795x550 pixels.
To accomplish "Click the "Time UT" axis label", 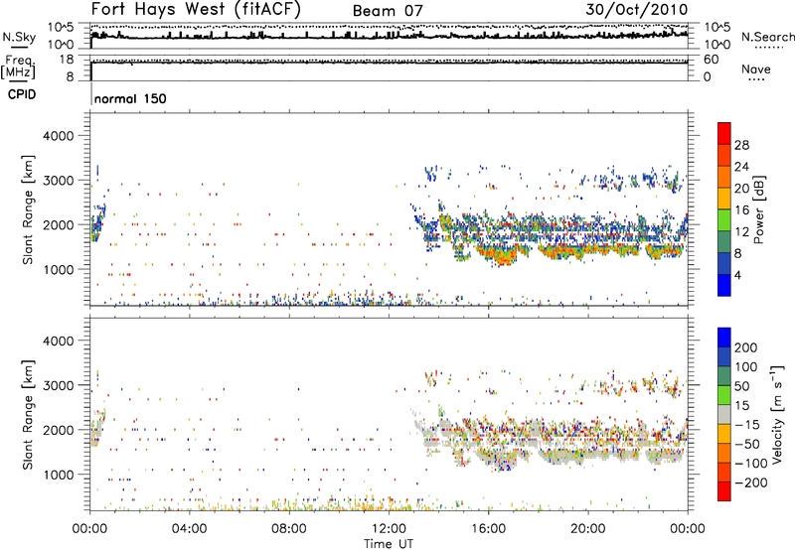I will 389,544.
